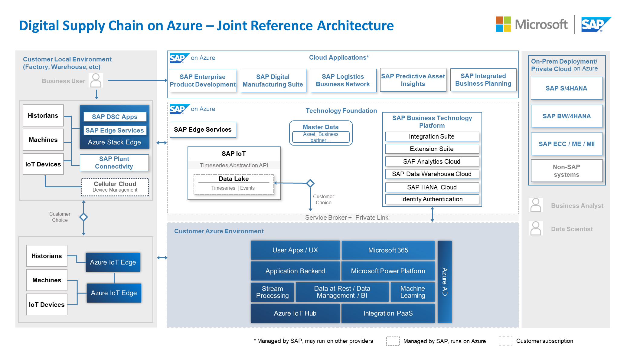This screenshot has height=361, width=627.
Task: Click the SAP Data Warehouse Cloud item
Action: pos(432,174)
